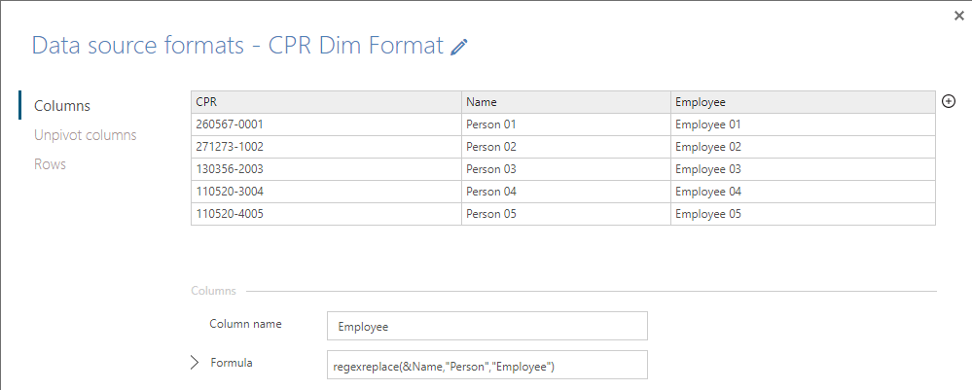This screenshot has width=972, height=390.
Task: Click the CPR Dim Format title
Action: [356, 46]
